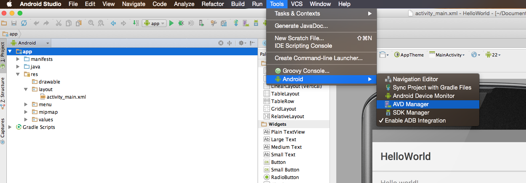
Task: Hide the Project panel with the hide icon
Action: point(252,43)
